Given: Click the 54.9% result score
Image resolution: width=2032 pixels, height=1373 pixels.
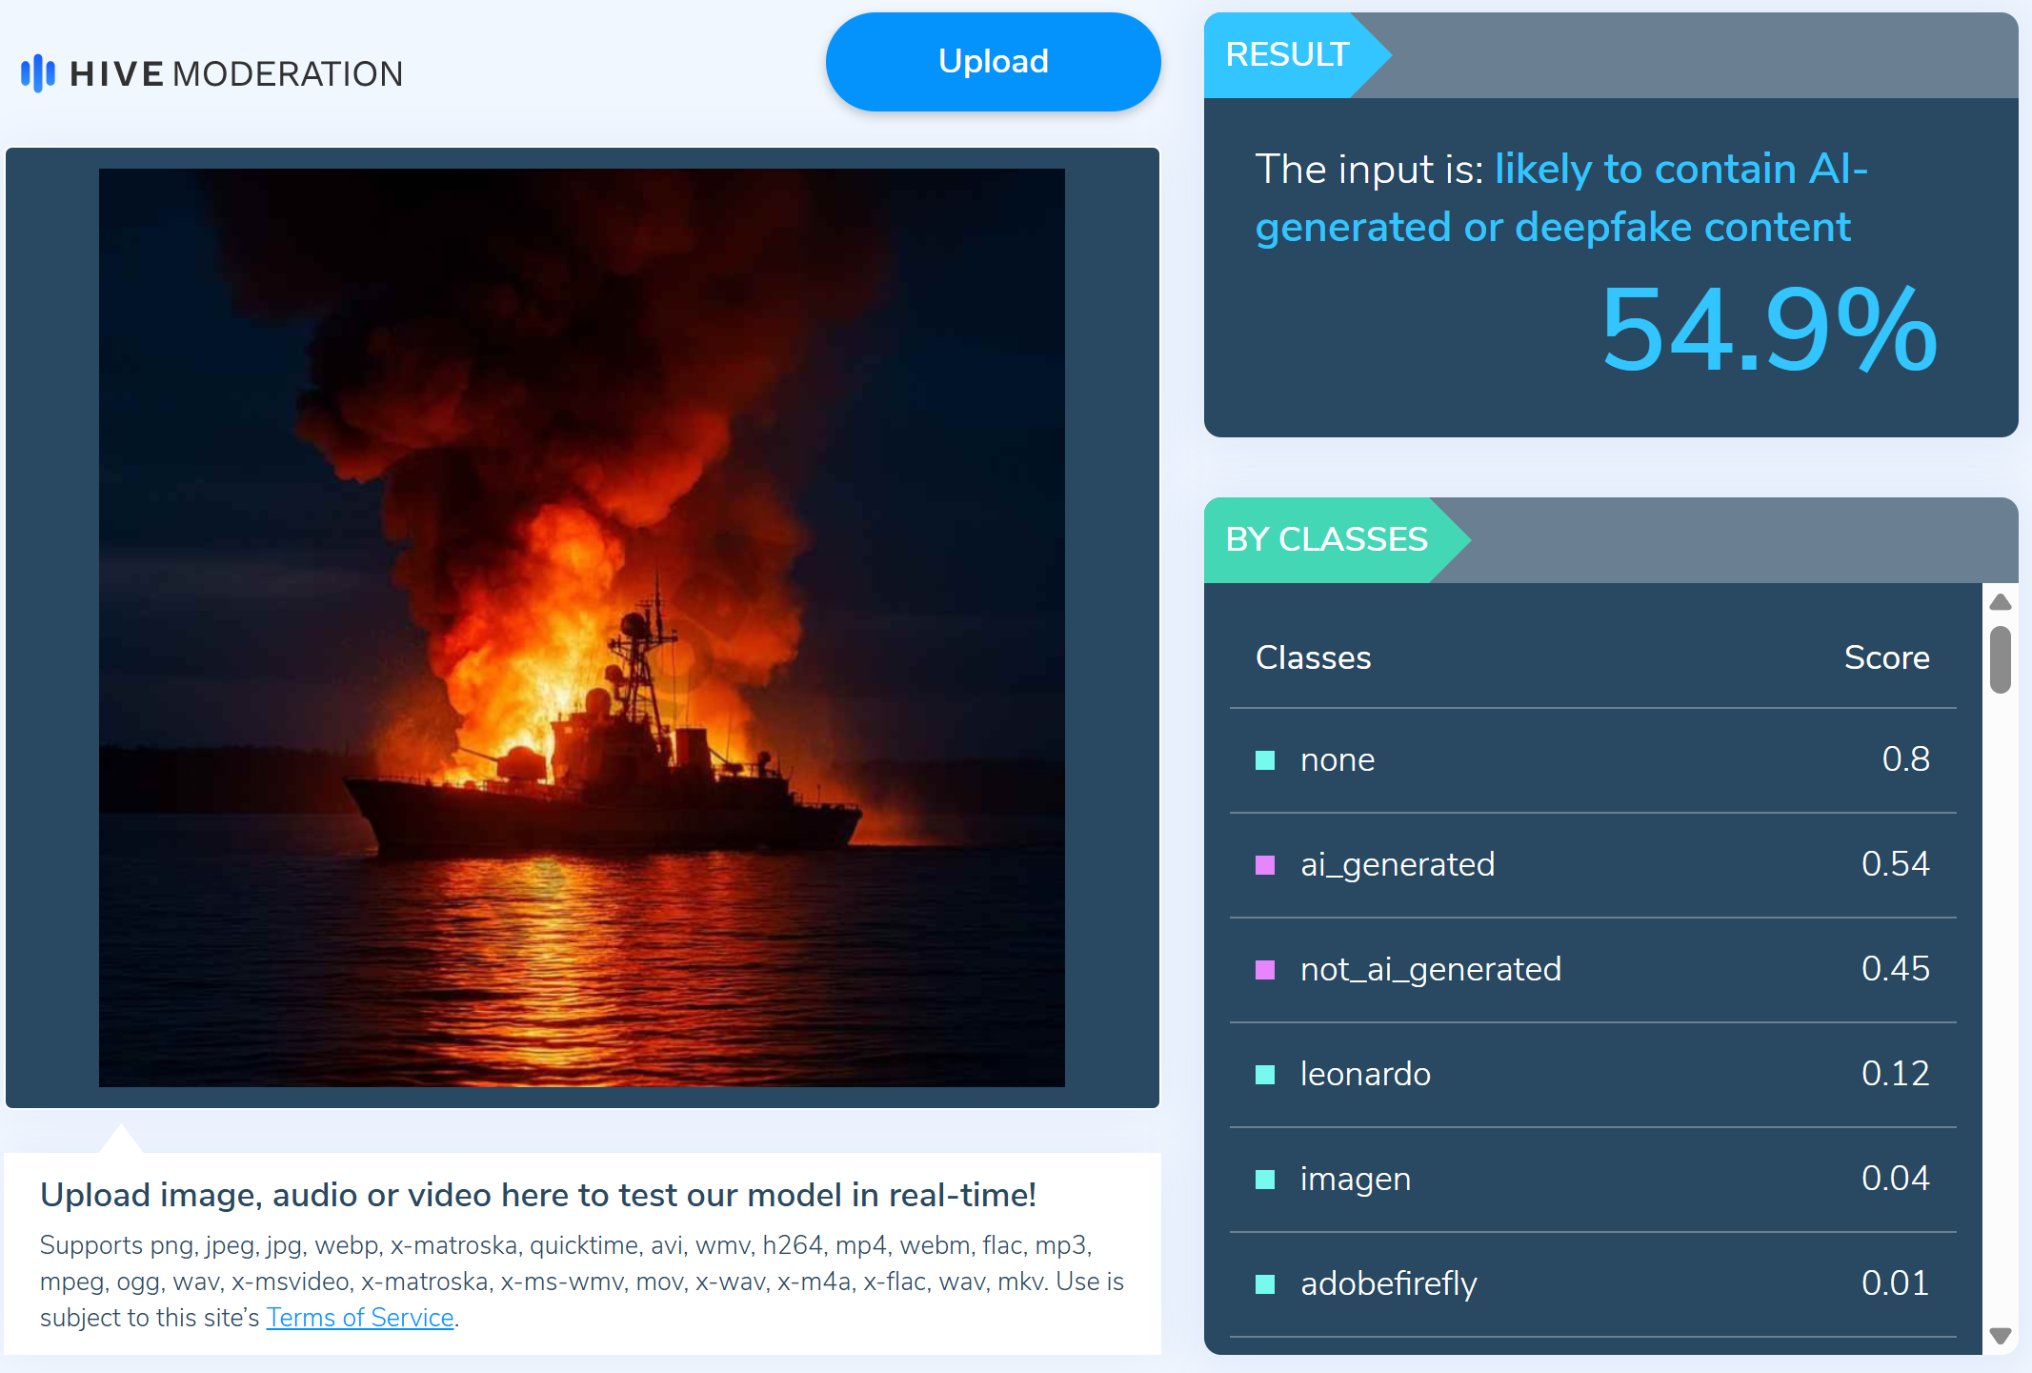Looking at the screenshot, I should point(1768,331).
